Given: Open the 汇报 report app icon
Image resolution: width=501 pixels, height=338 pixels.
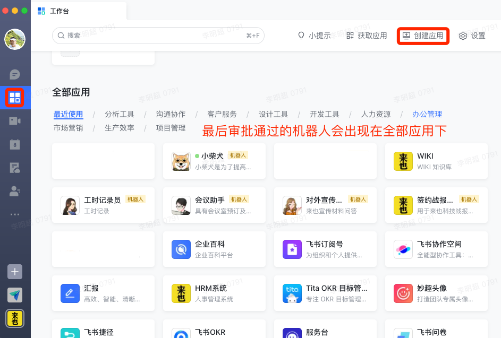Looking at the screenshot, I should tap(70, 293).
